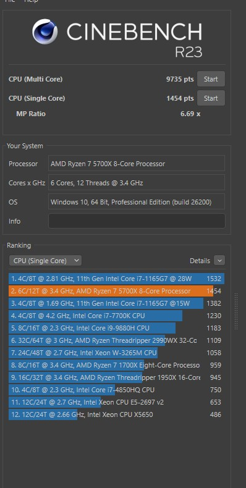Viewport: 246px width, 488px height.
Task: Click into the Info text field
Action: 137,221
